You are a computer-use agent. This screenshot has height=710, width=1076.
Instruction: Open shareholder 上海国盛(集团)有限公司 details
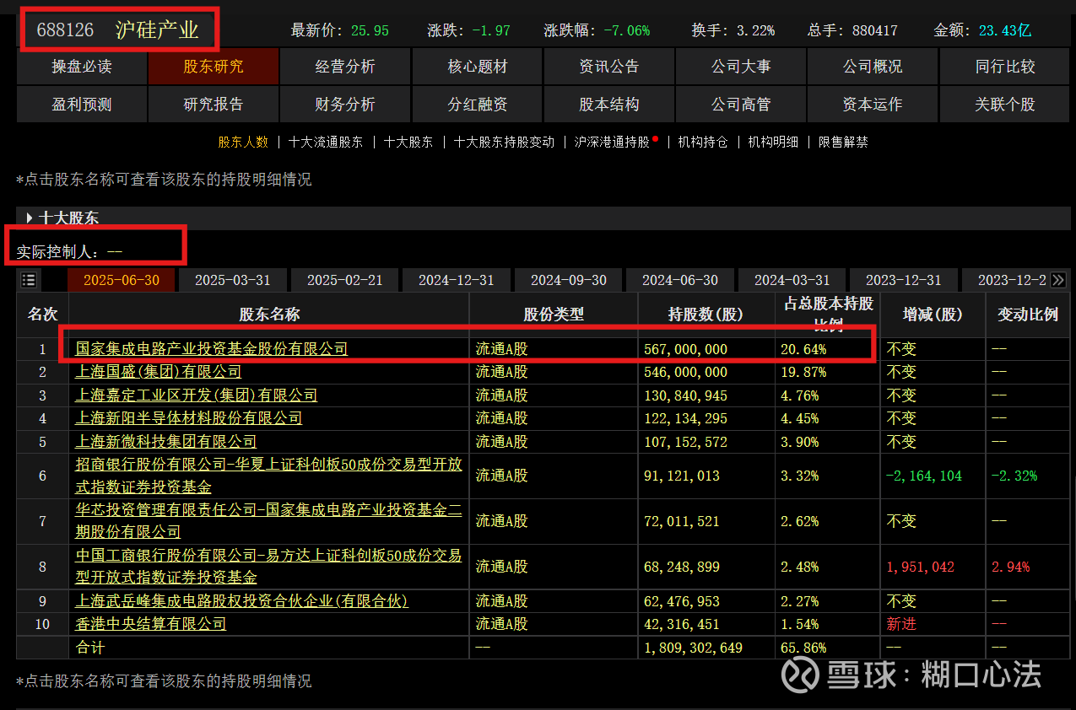(x=158, y=372)
